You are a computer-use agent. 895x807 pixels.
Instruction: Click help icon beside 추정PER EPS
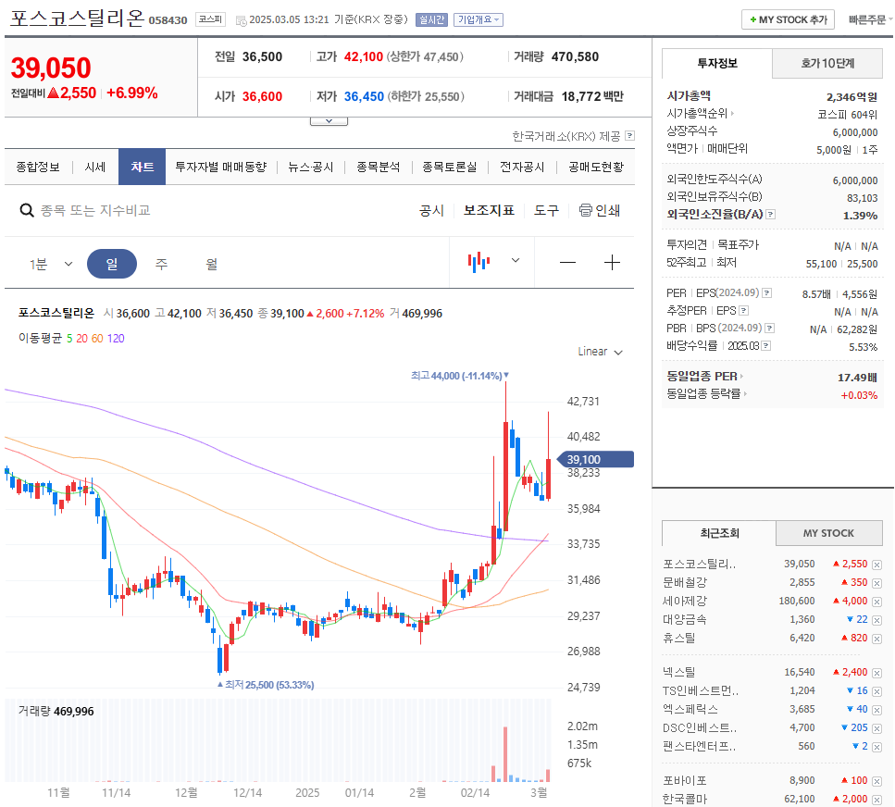[x=743, y=310]
